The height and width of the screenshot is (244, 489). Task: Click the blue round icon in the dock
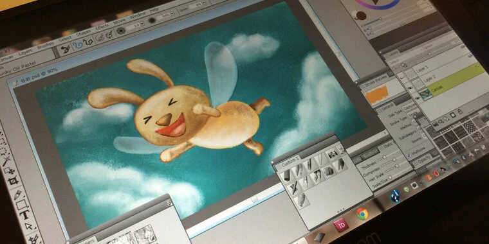(x=395, y=196)
